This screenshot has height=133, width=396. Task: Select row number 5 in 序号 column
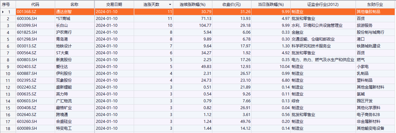9,39
